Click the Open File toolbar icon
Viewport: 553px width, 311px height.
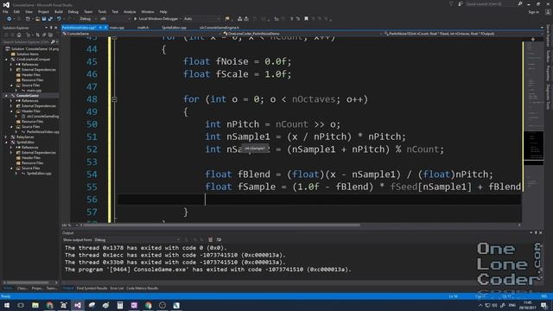(37, 19)
